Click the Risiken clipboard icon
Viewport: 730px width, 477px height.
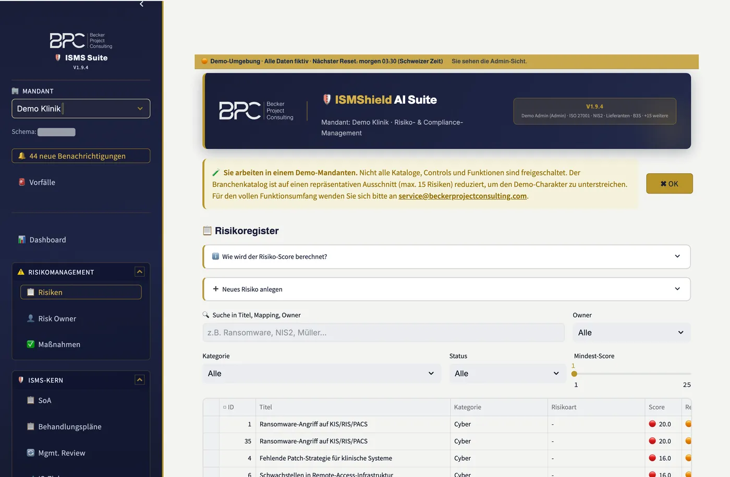[x=31, y=292]
